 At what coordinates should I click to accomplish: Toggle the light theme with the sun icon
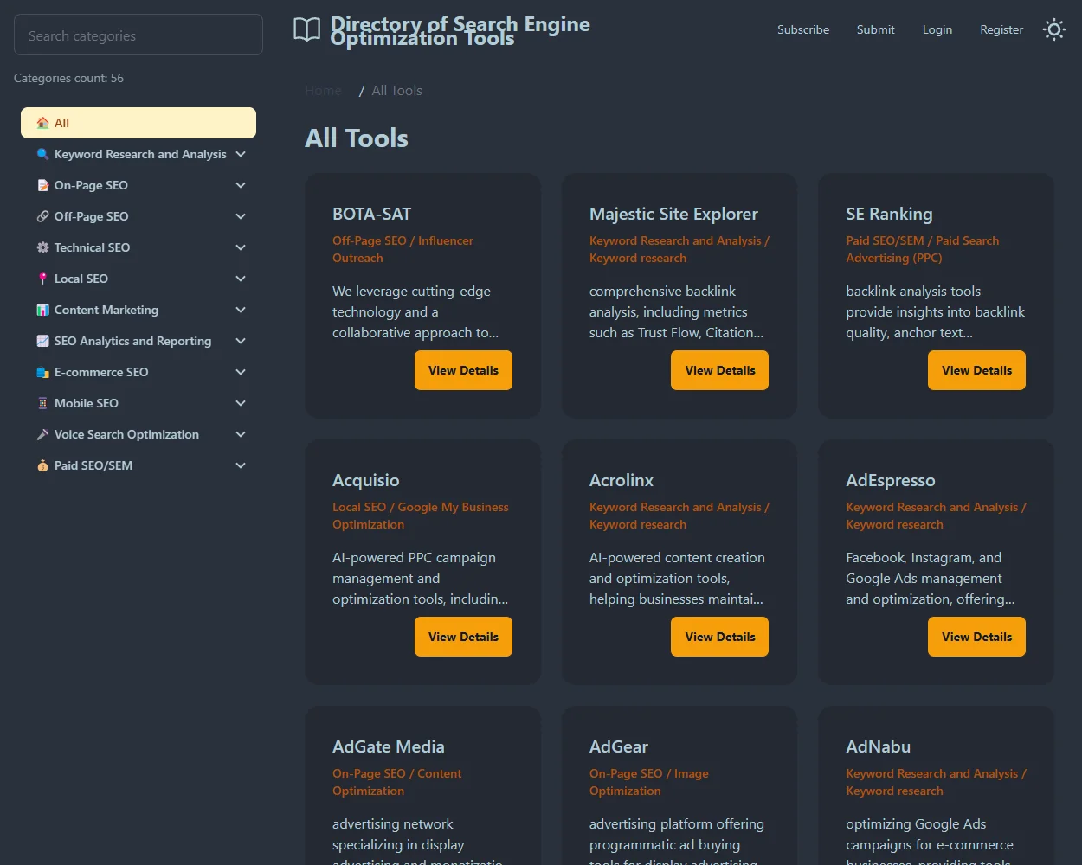coord(1053,29)
